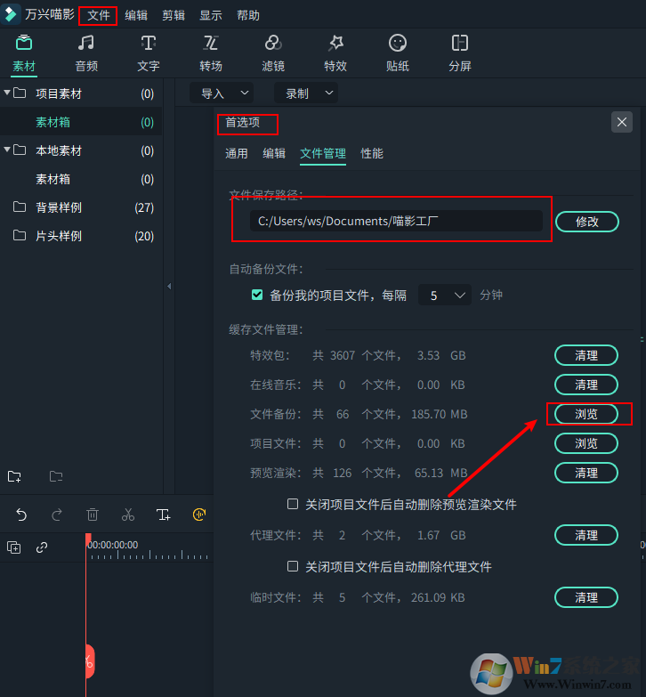Click 清理 for 在线音乐 cache

586,385
